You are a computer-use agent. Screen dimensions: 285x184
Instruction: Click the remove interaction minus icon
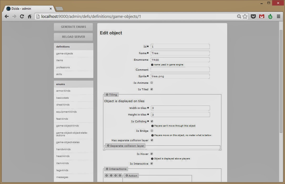(x=111, y=176)
